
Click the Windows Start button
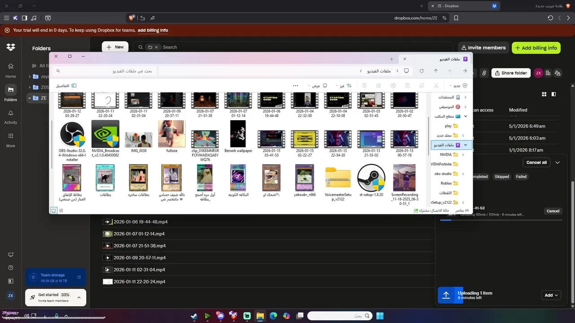coord(380,316)
